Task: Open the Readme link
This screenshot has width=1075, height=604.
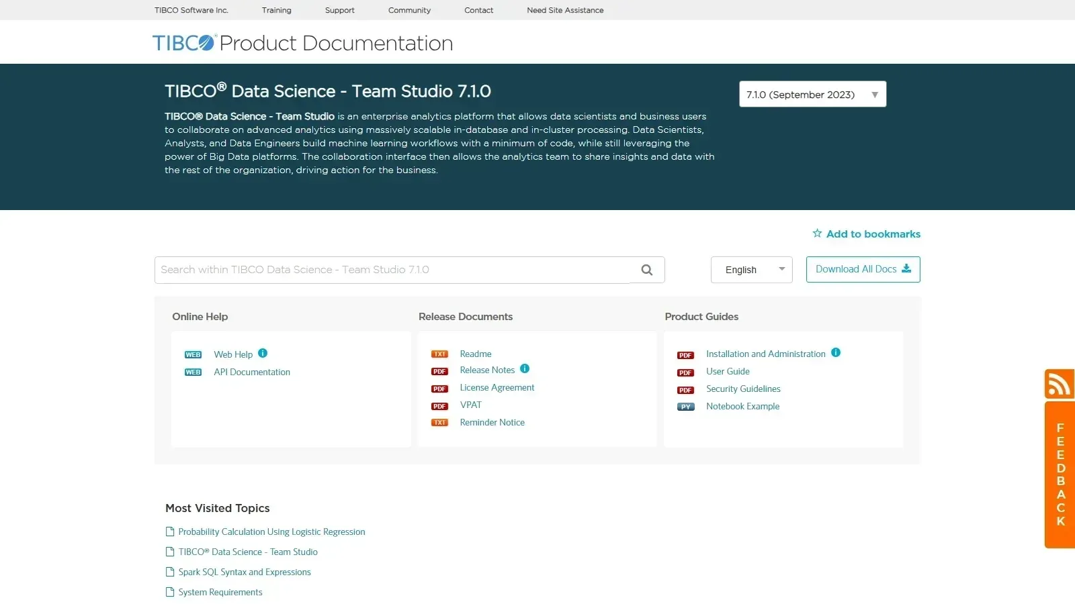Action: 476,354
